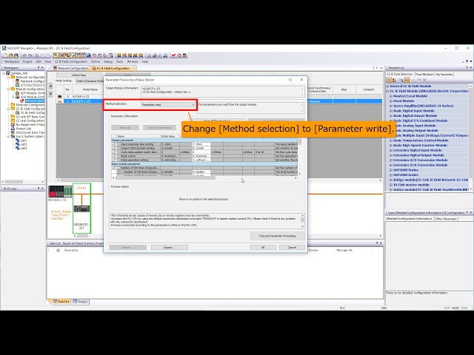The height and width of the screenshot is (355, 474).
Task: Toggle Input response time setting checkbox
Action: pos(114,144)
